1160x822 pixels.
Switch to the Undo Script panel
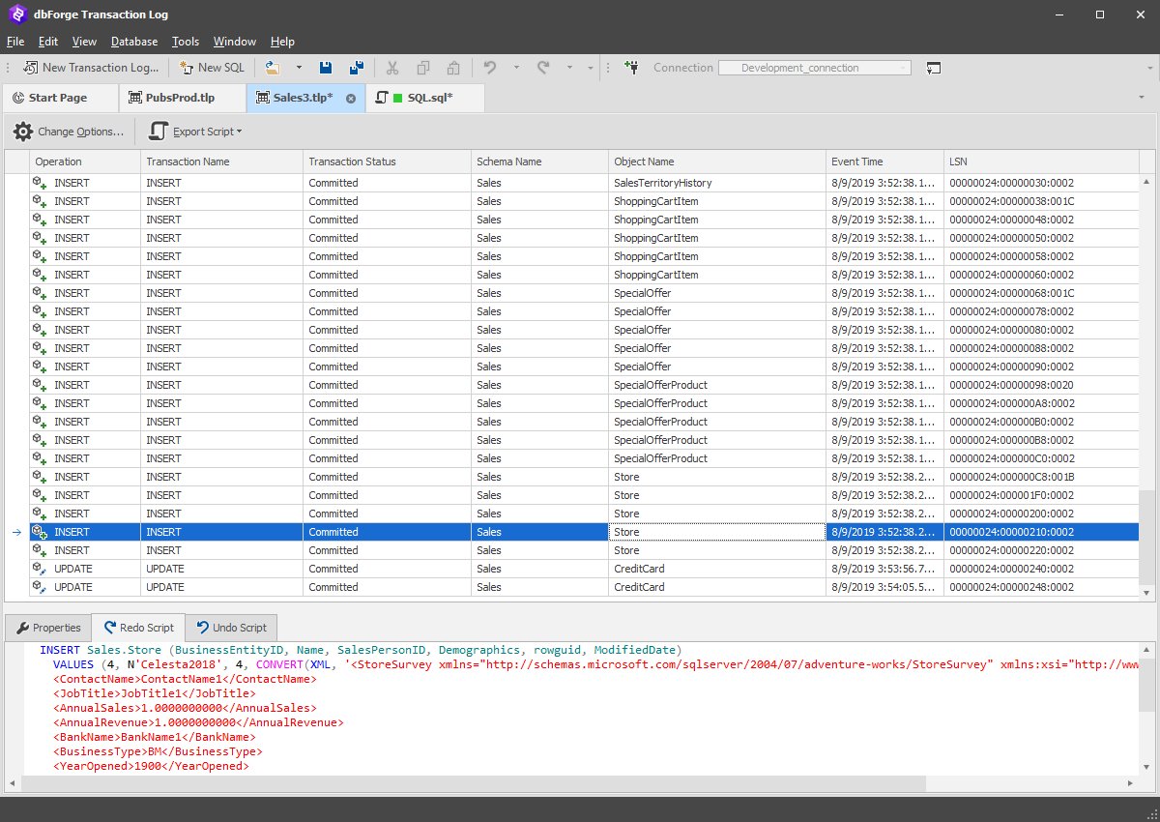[x=231, y=627]
